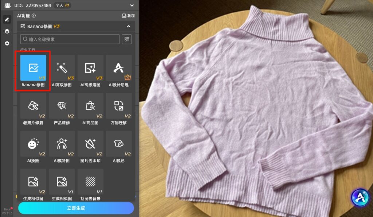This screenshot has width=373, height=217.
Task: Pick the AI商品图 shopping bag tool
Action: click(90, 106)
